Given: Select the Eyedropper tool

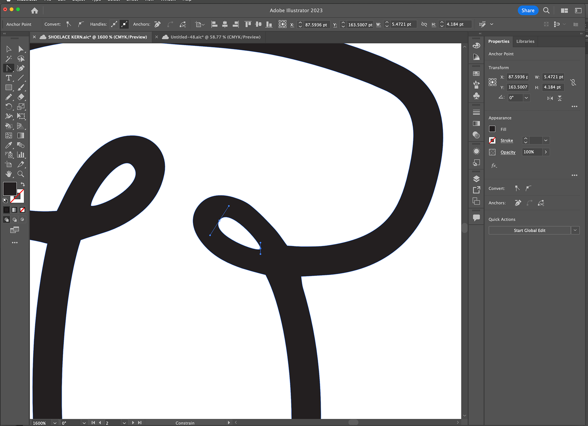Looking at the screenshot, I should (9, 145).
